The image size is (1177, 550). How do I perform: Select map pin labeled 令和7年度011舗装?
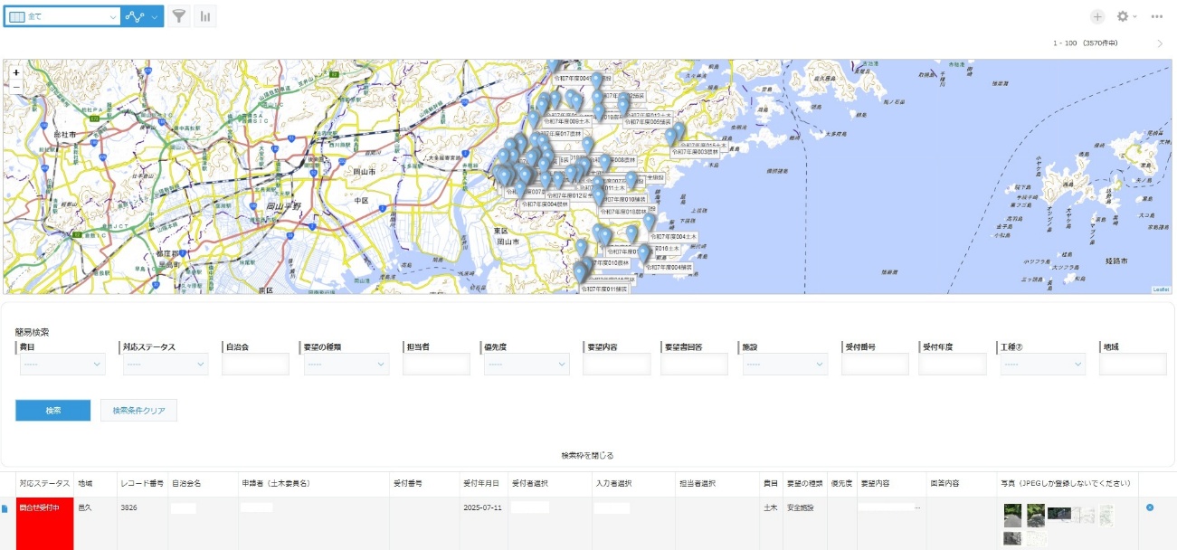579,273
